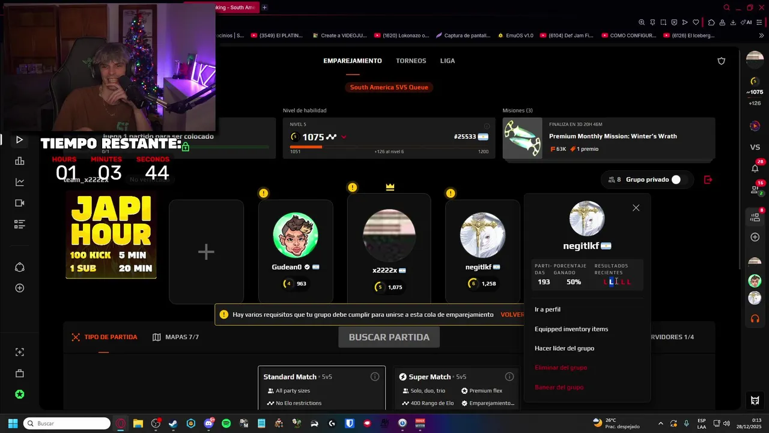Open notifications bell with 28 badge
This screenshot has width=769, height=433.
(755, 168)
